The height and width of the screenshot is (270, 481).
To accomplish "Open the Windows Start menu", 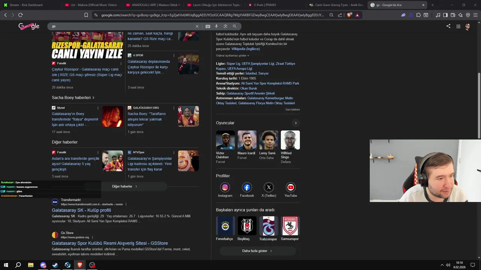I will click(6, 265).
